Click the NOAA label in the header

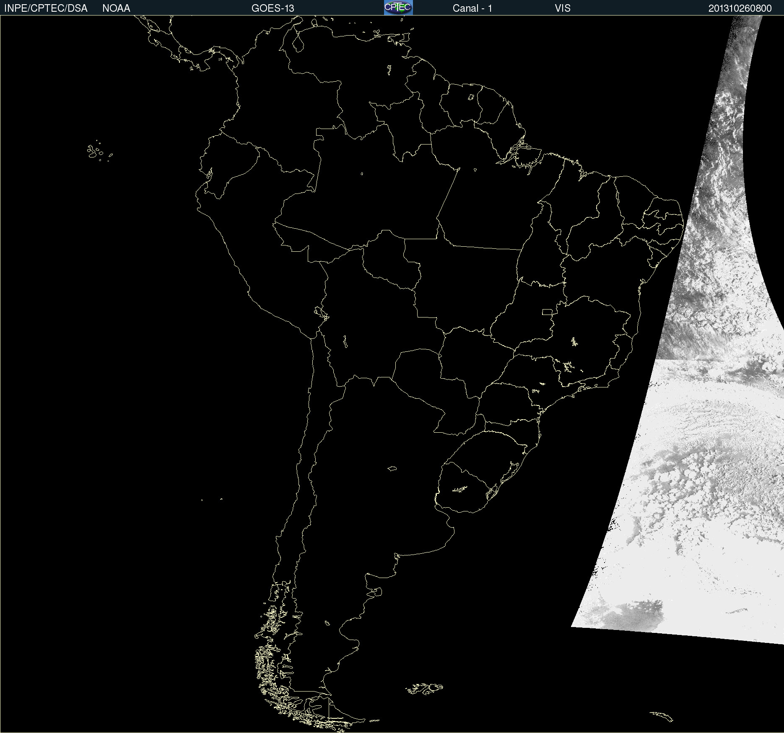(116, 8)
